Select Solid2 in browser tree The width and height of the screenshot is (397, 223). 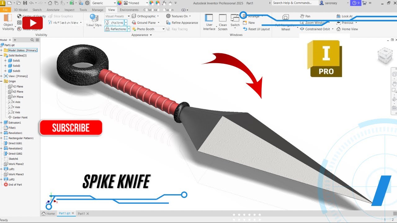coord(14,66)
